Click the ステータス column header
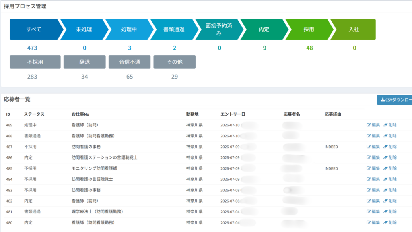This screenshot has height=232, width=412. (x=34, y=114)
